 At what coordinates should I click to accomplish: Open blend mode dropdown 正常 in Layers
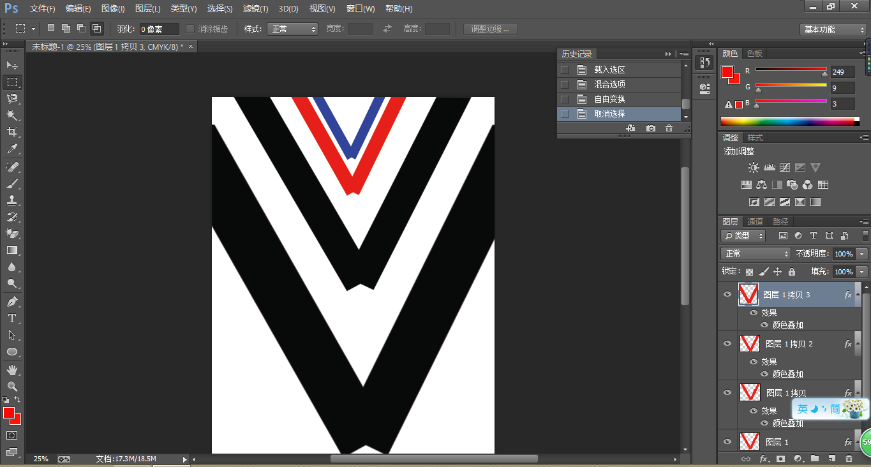pyautogui.click(x=756, y=254)
